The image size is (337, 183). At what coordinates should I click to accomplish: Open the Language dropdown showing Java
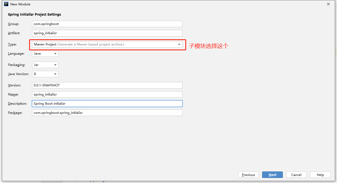coord(45,54)
